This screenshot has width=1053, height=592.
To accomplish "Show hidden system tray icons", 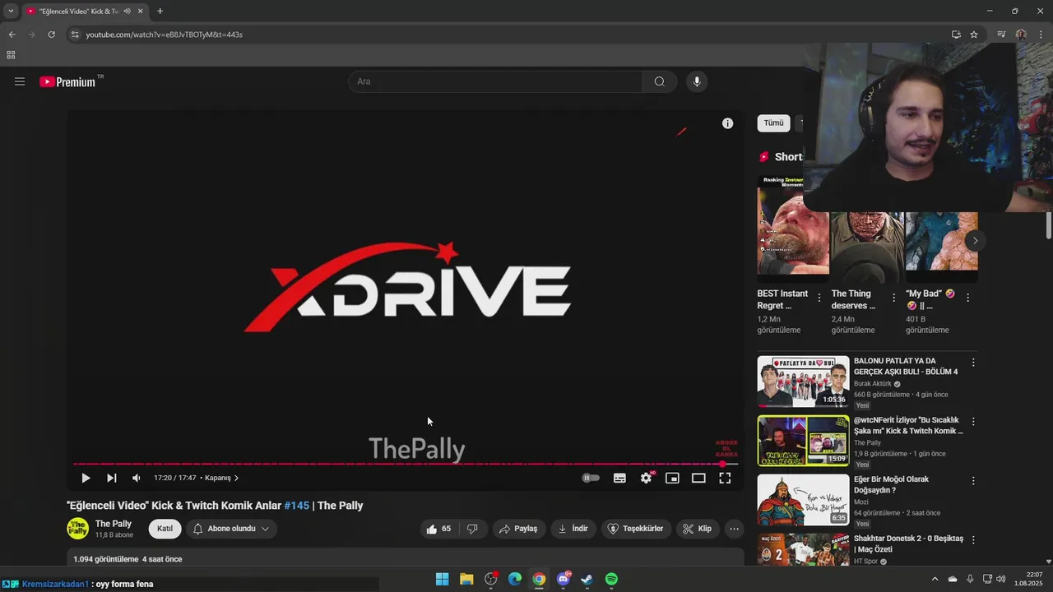I will (x=934, y=579).
